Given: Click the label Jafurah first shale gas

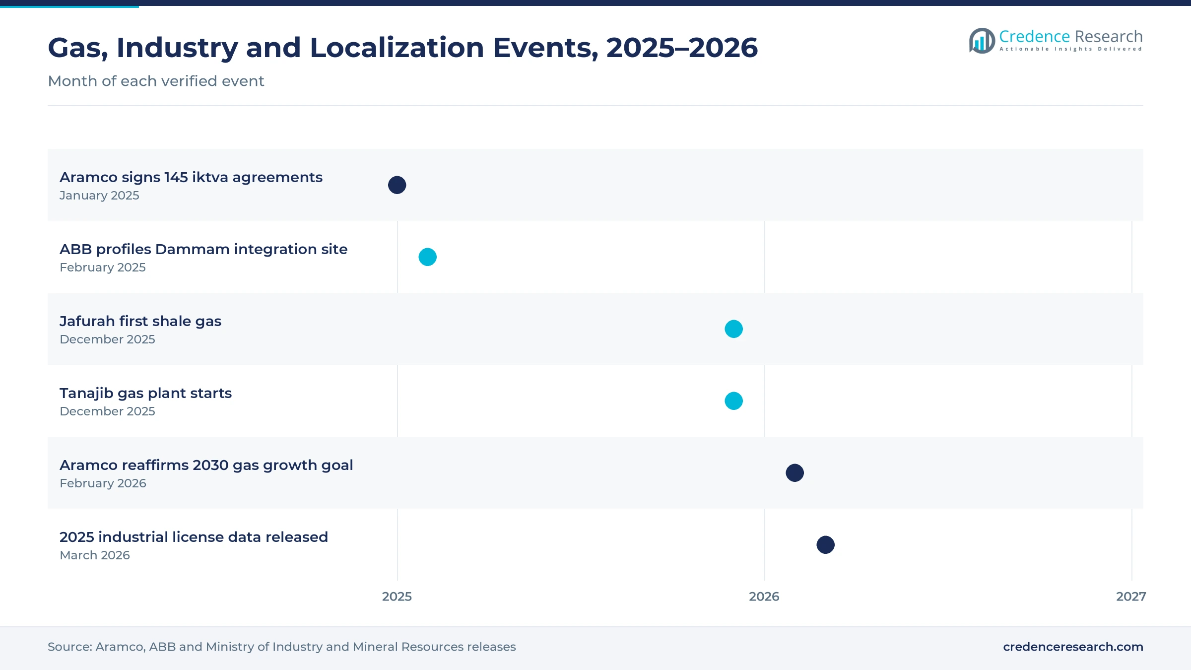Looking at the screenshot, I should (x=140, y=321).
